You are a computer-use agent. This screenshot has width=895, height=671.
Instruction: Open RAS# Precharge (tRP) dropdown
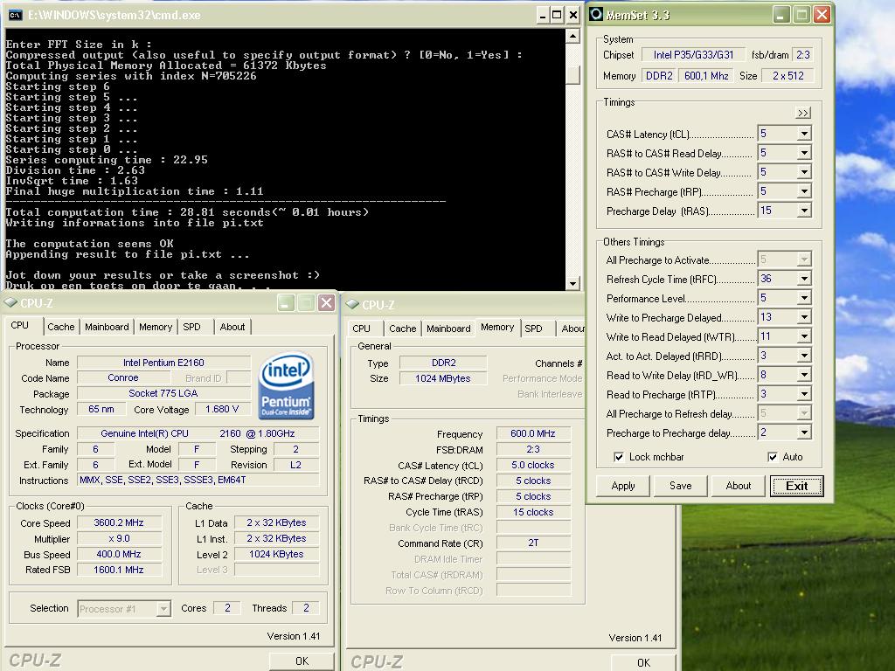[x=804, y=191]
